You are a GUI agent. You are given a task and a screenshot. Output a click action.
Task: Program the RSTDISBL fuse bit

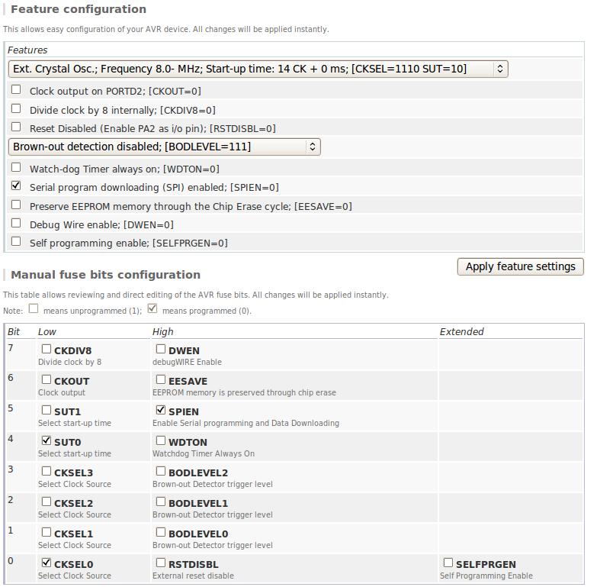click(161, 563)
